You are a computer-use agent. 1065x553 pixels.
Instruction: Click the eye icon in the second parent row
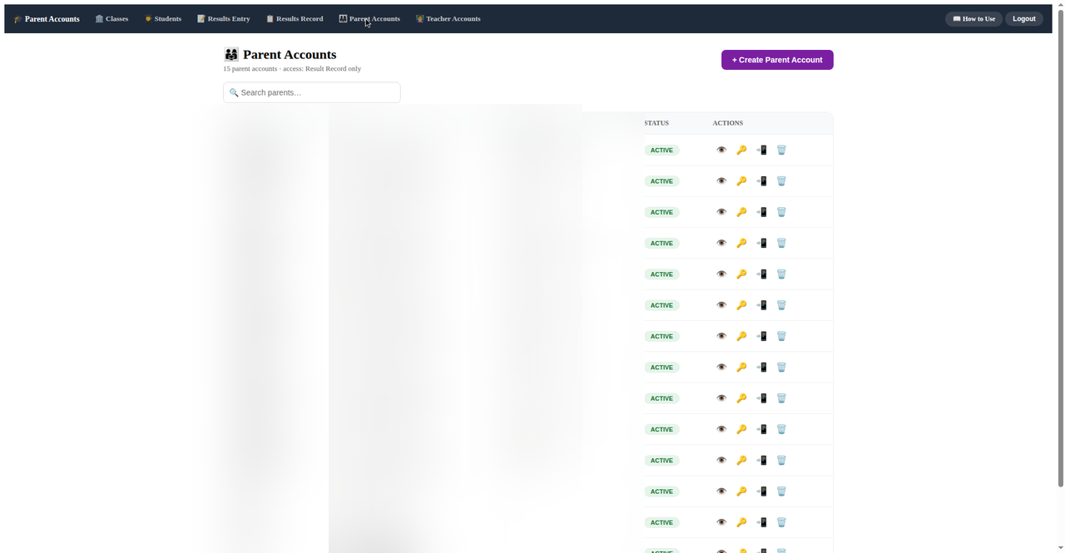pos(721,181)
